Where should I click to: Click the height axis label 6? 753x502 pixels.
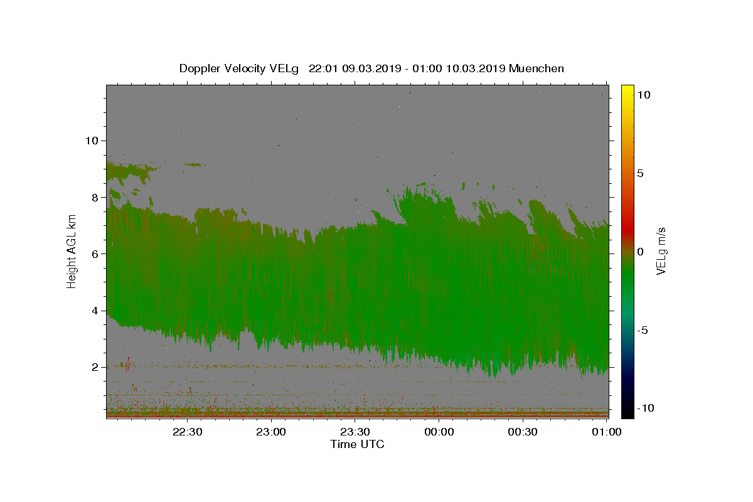click(96, 254)
